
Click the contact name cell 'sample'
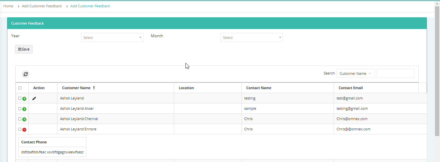(x=288, y=108)
